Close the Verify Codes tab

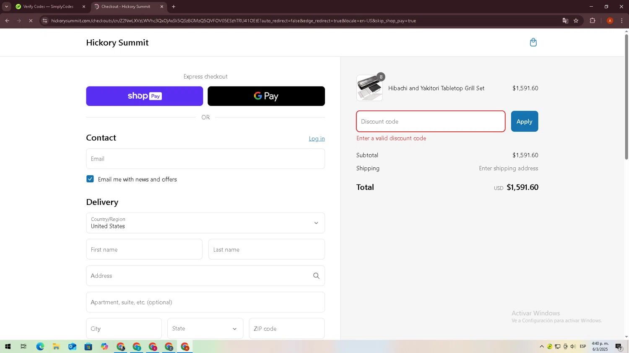84,7
